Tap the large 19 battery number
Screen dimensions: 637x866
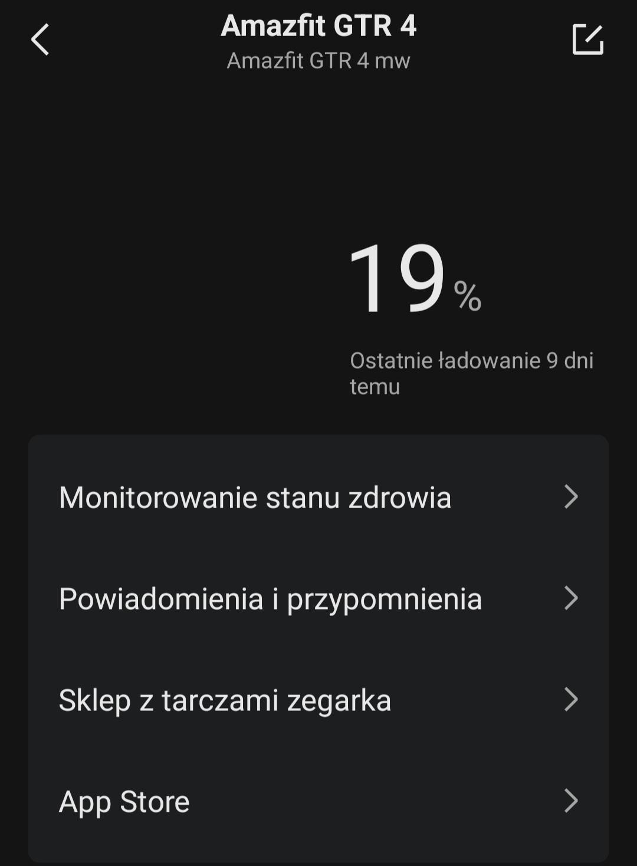tap(396, 278)
